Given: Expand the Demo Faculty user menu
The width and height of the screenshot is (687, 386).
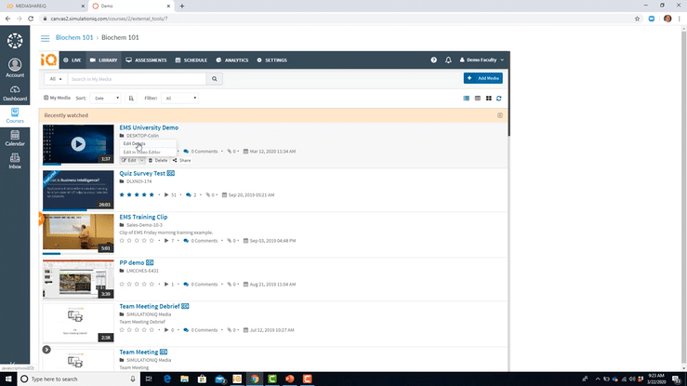Looking at the screenshot, I should 484,60.
